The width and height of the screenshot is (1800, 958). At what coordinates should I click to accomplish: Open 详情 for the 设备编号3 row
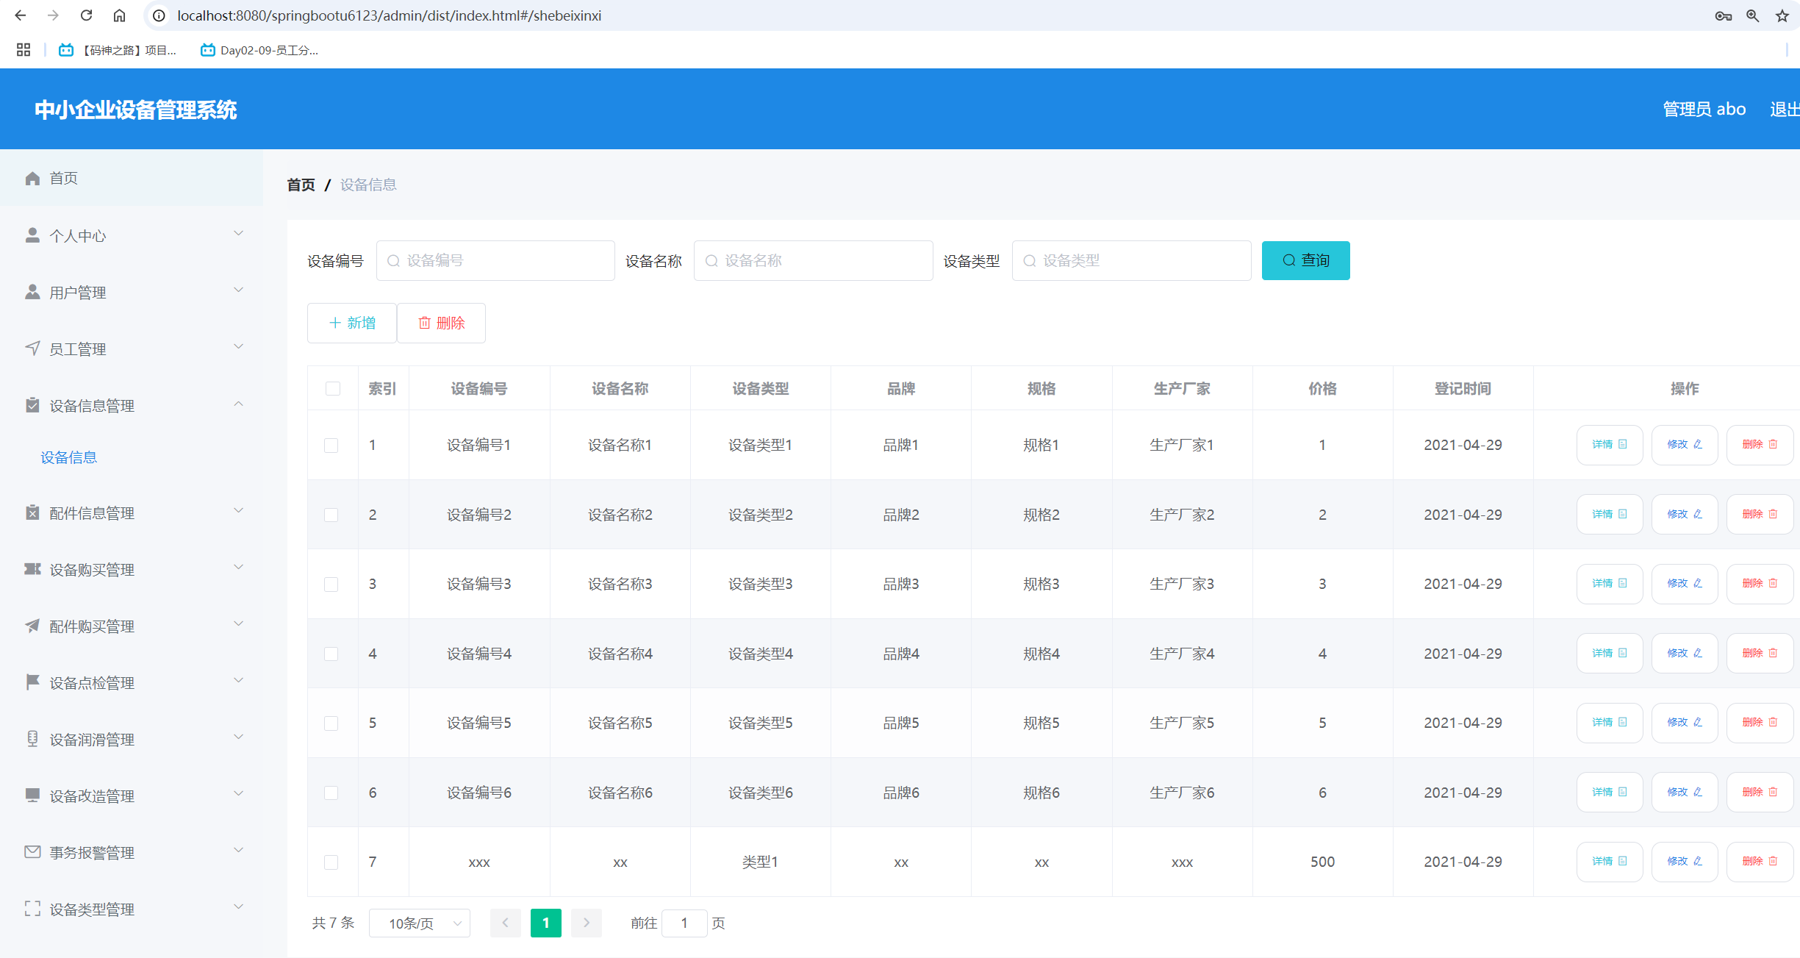pyautogui.click(x=1609, y=583)
